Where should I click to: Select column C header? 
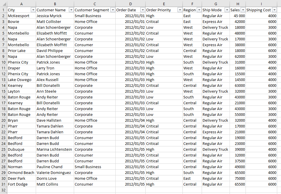pos(95,4)
